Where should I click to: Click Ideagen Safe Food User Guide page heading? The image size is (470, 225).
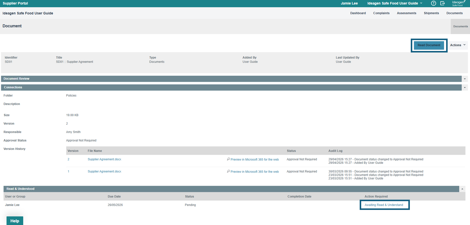(28, 13)
